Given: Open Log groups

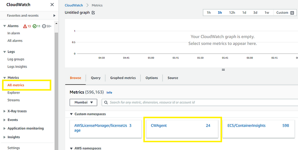Looking at the screenshot, I should [x=16, y=59].
